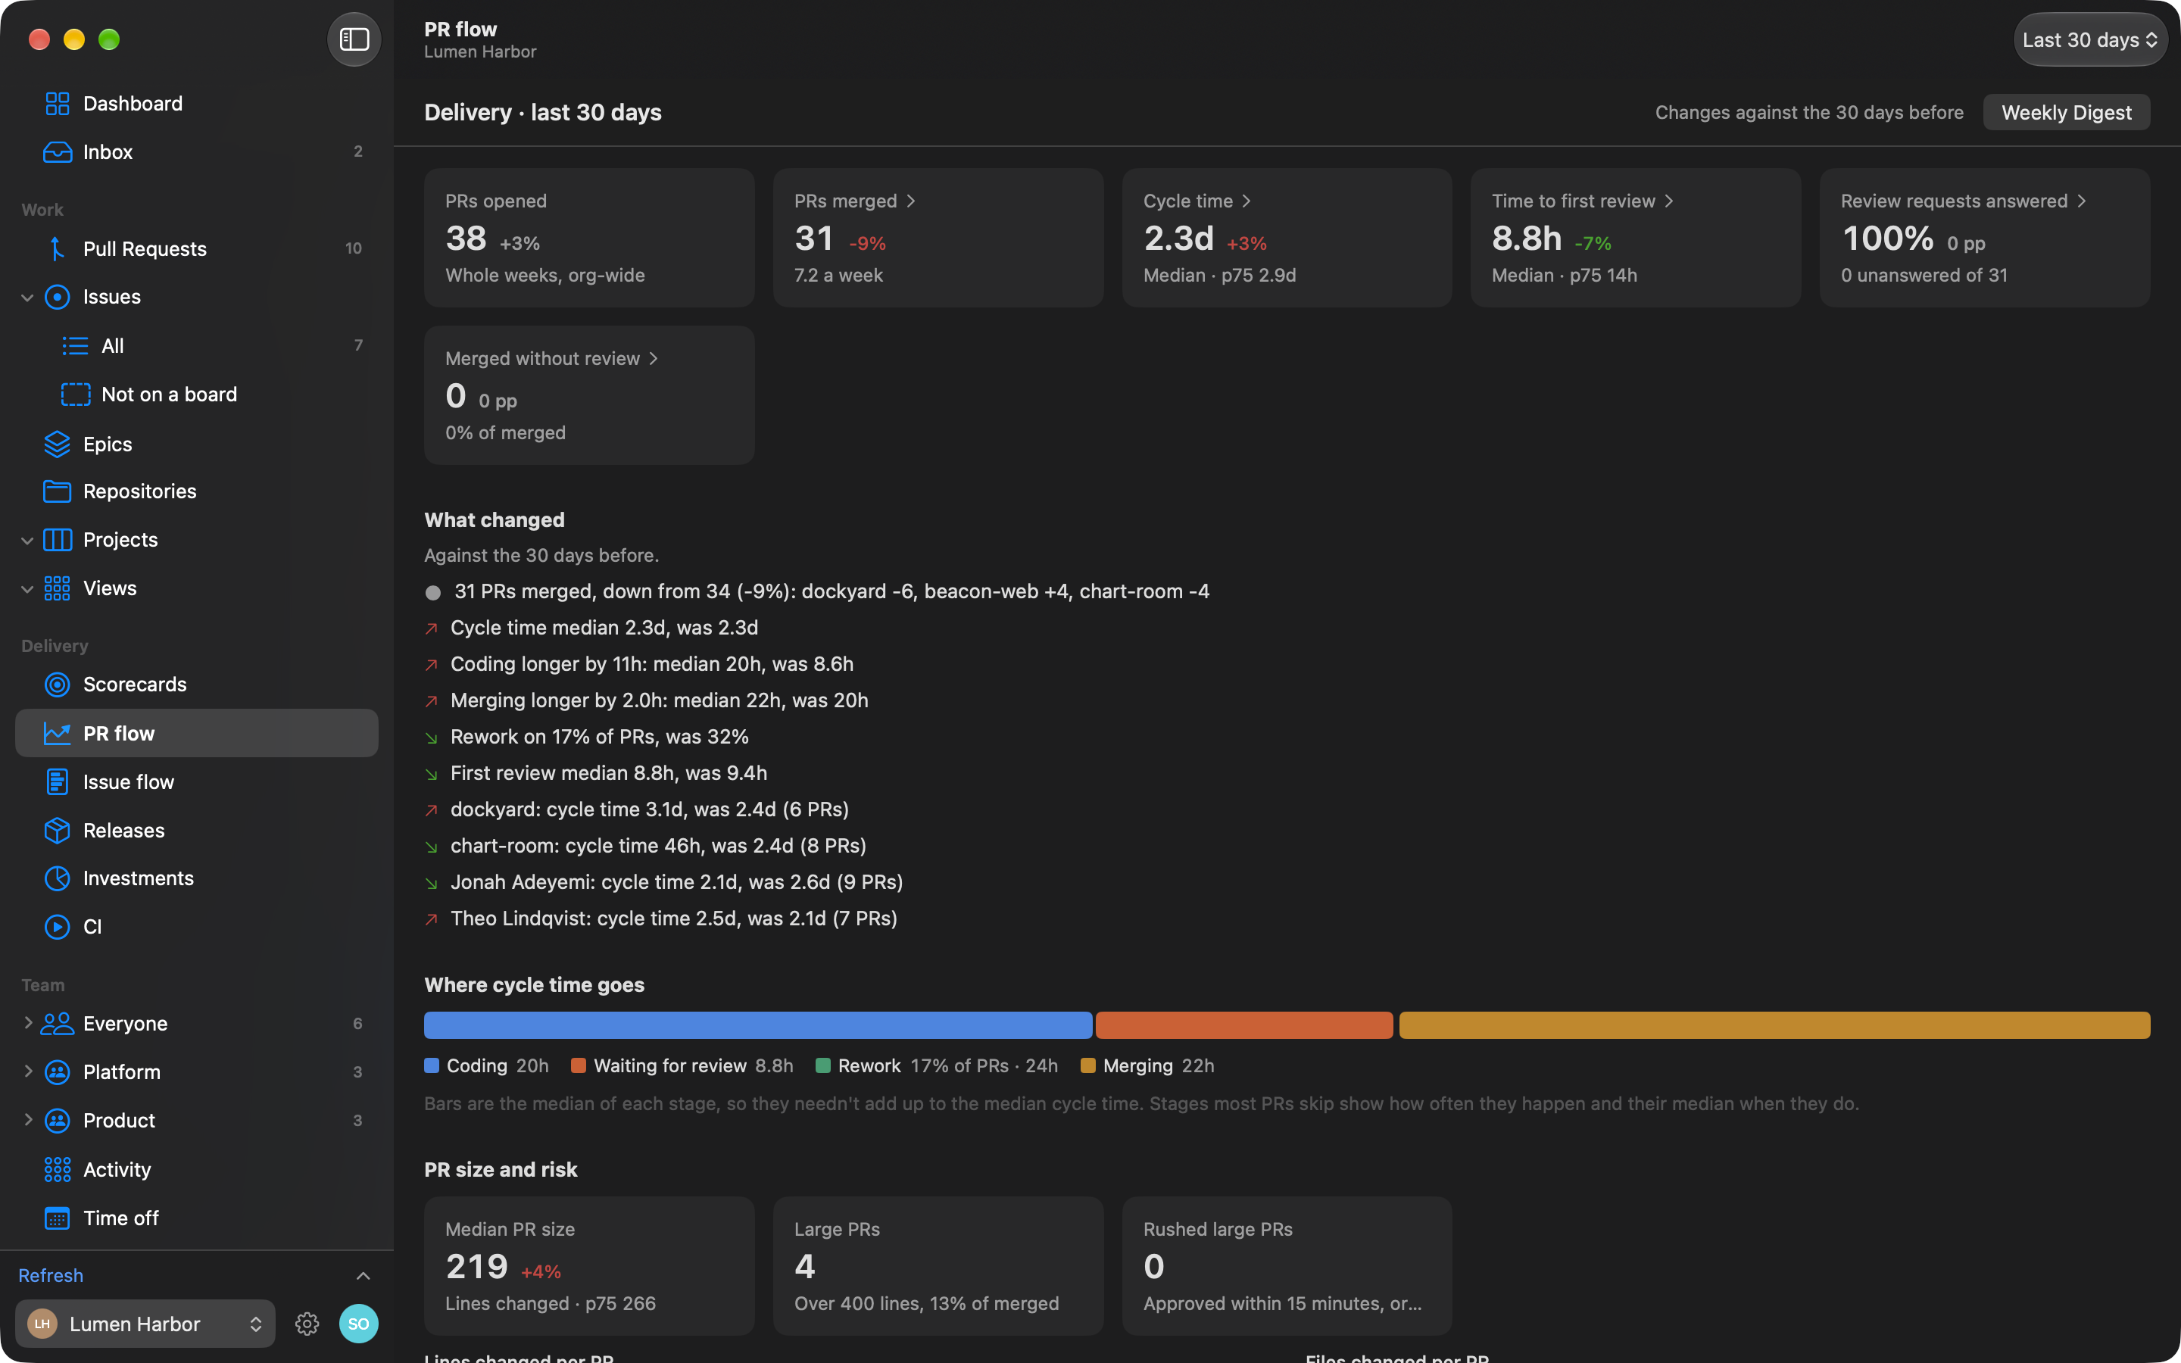
Task: Open the Time to first review card
Action: coord(1635,238)
